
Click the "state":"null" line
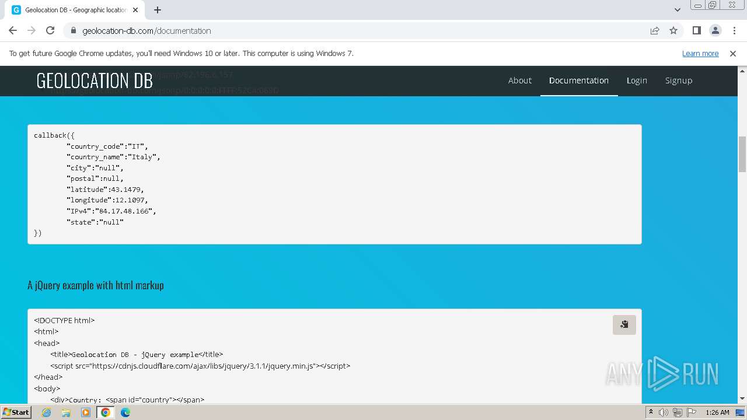(95, 222)
